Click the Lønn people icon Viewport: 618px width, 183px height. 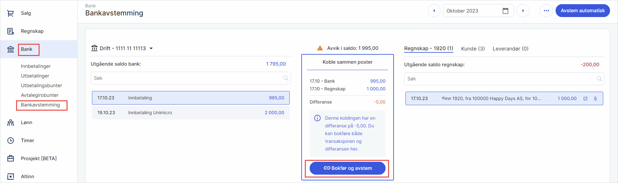click(11, 123)
